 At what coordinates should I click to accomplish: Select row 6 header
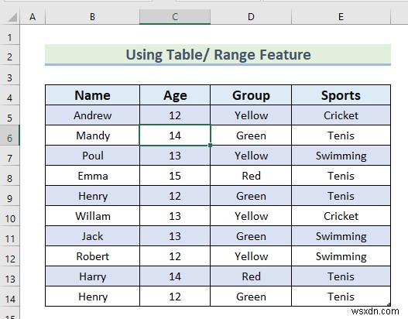(9, 135)
